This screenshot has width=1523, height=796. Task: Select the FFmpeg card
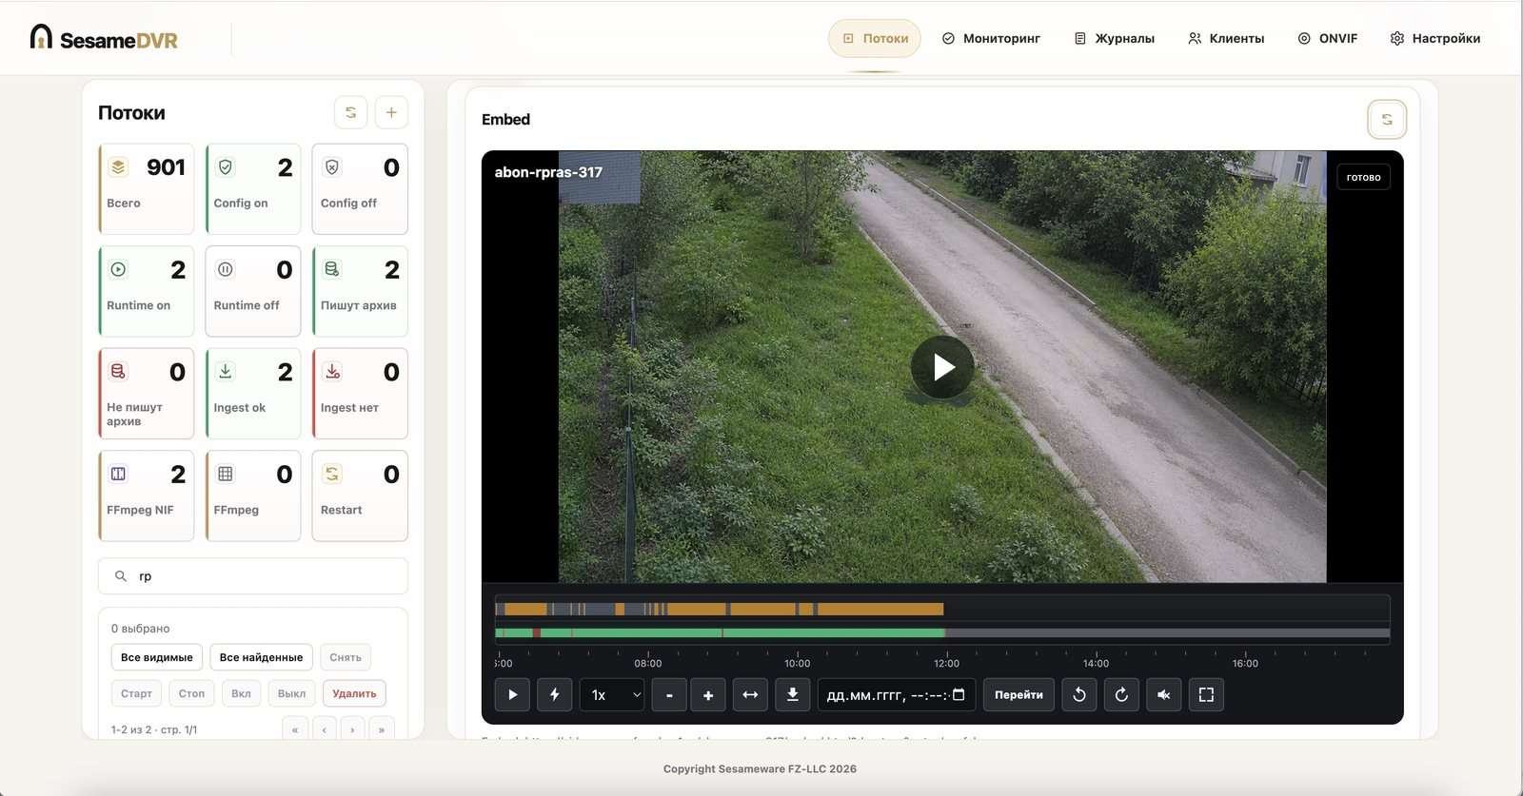tap(253, 495)
